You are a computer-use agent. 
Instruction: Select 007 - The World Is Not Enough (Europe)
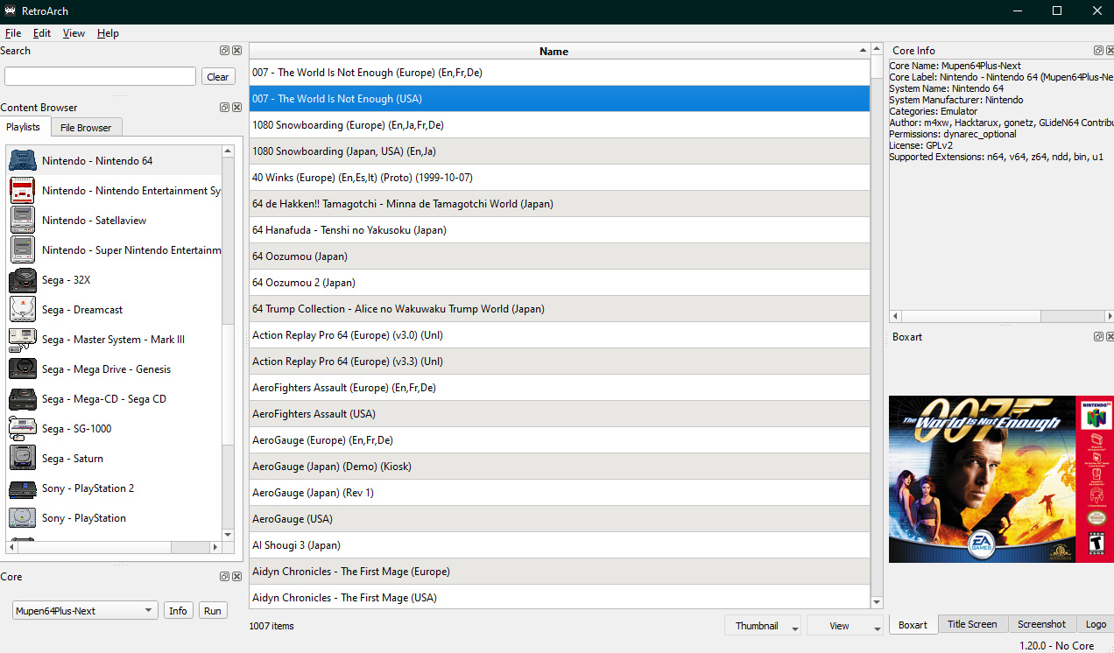tap(560, 73)
